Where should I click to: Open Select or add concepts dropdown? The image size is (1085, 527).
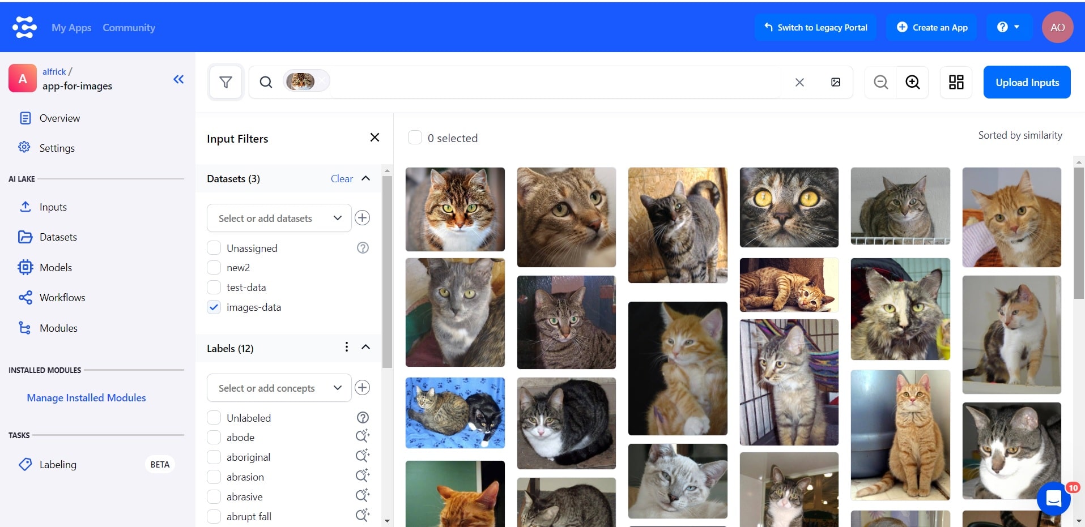pos(279,388)
